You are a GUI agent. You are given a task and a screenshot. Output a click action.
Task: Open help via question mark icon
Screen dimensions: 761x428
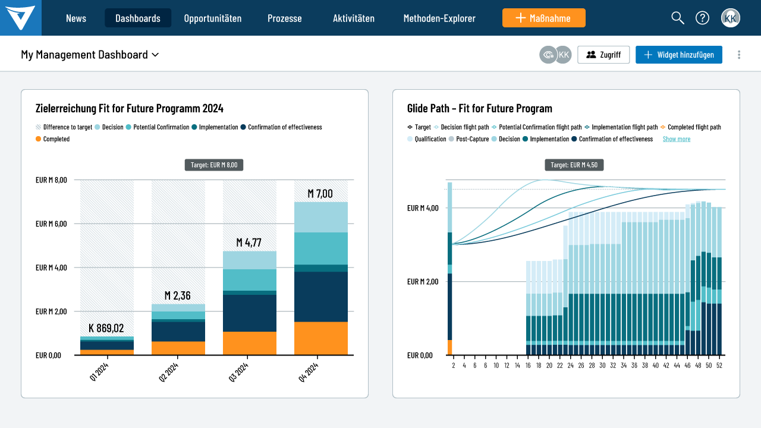click(x=702, y=18)
